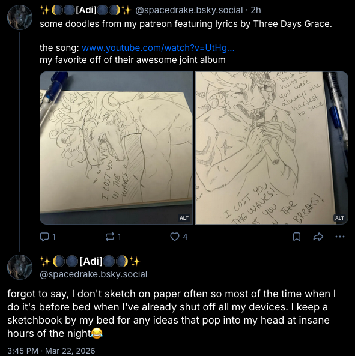The image size is (355, 356).
Task: View the right sketch with handwritten lyrics
Action: (x=272, y=148)
